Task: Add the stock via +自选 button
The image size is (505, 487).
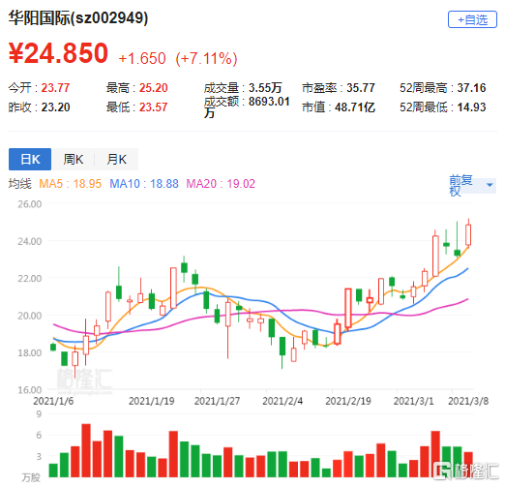Action: click(472, 19)
